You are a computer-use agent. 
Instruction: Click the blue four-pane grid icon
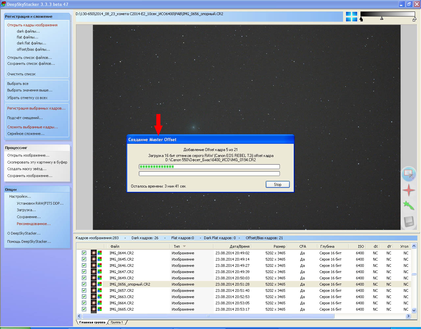pos(351,17)
